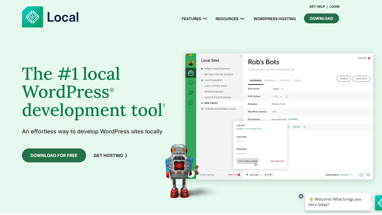Click the green dot beside Torson Basketball
The image size is (382, 215).
(x=202, y=109)
